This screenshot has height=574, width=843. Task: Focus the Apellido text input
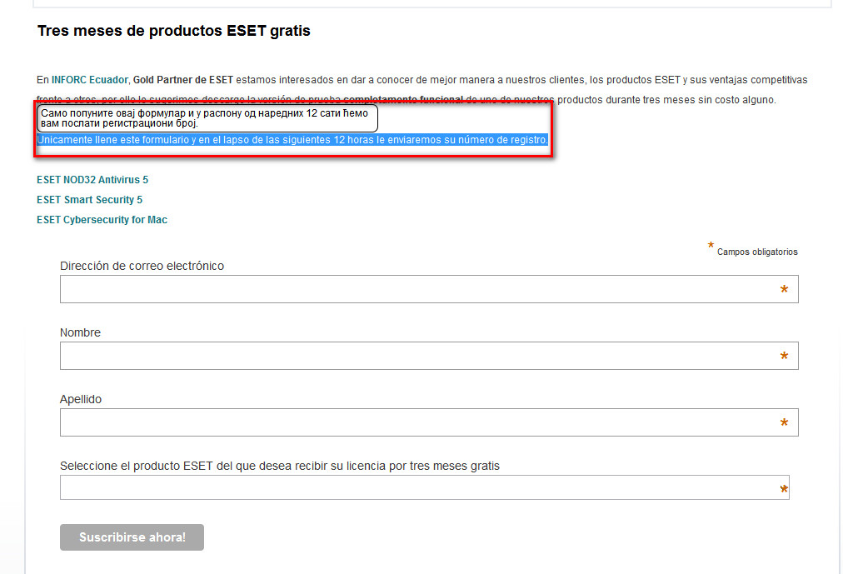(x=417, y=422)
